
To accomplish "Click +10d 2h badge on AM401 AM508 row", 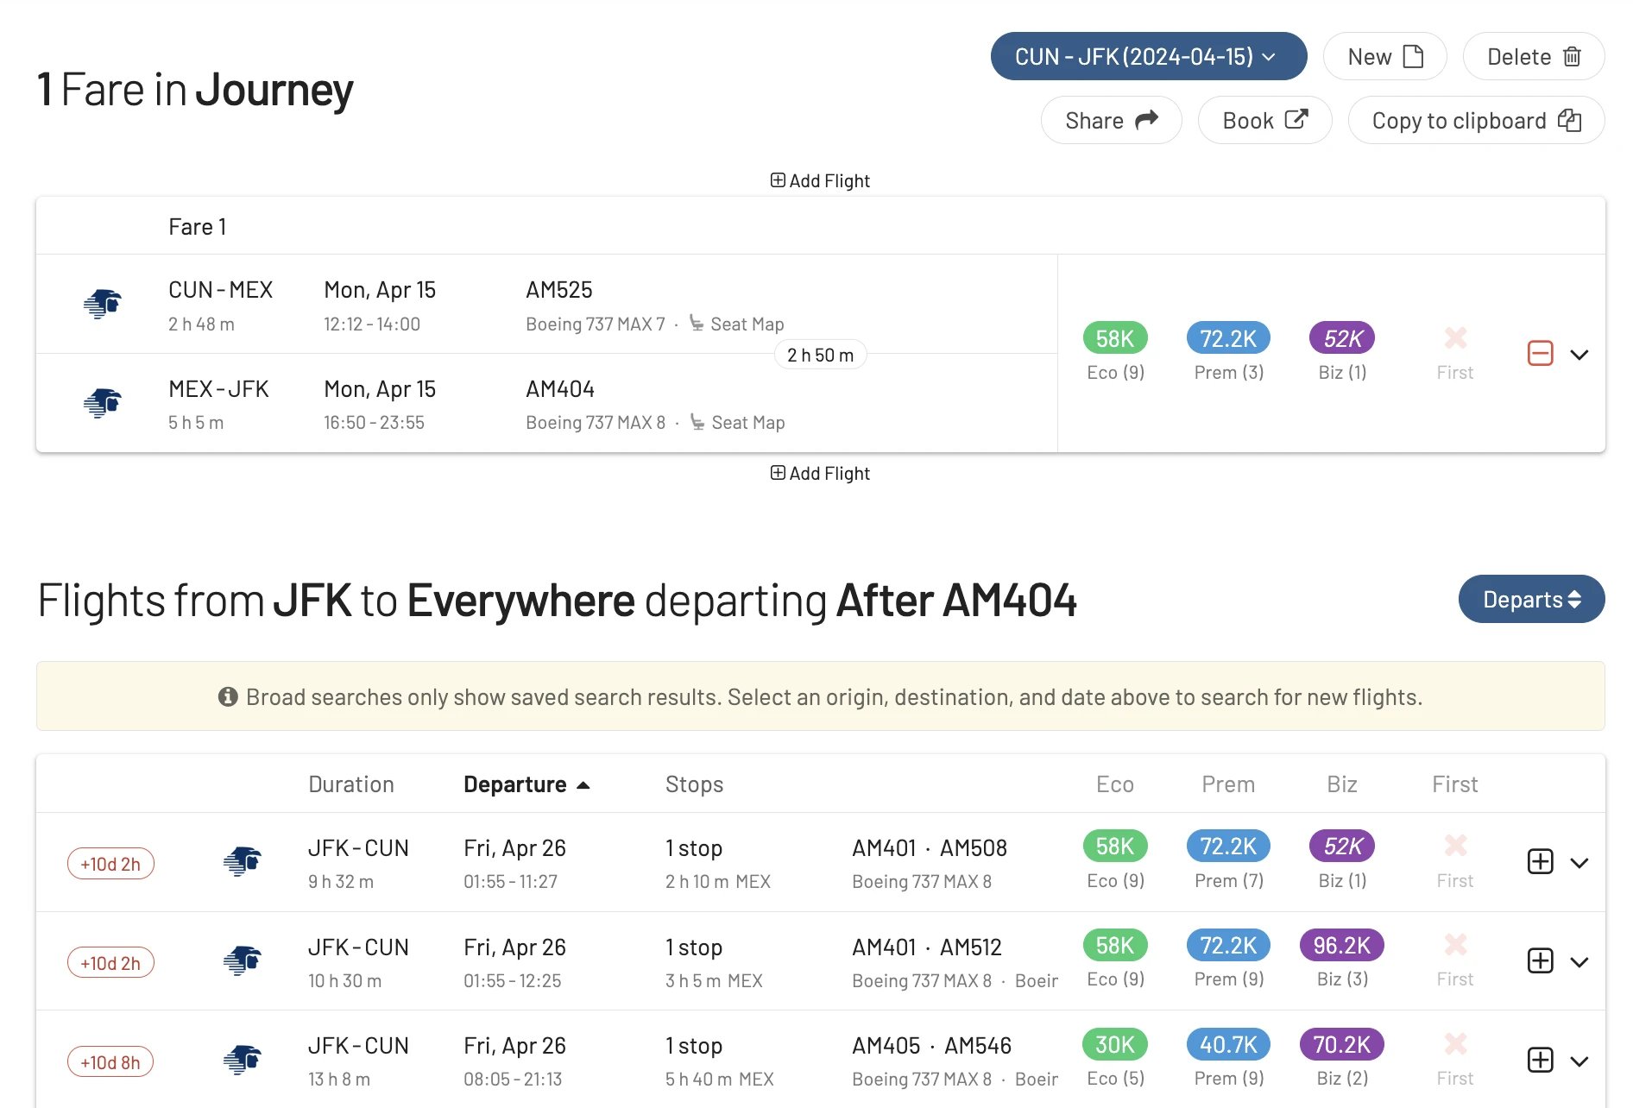I will click(x=110, y=864).
